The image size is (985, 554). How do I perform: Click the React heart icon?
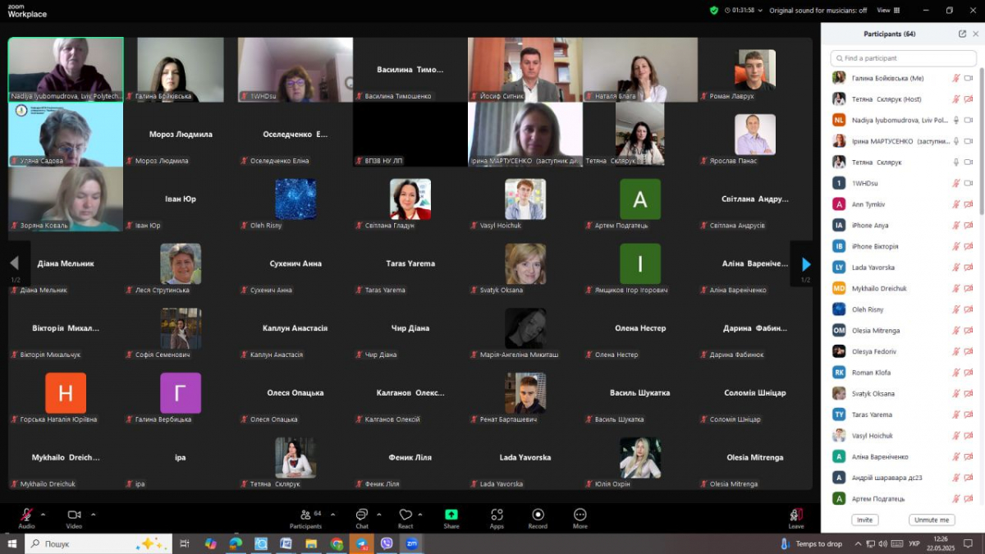405,515
